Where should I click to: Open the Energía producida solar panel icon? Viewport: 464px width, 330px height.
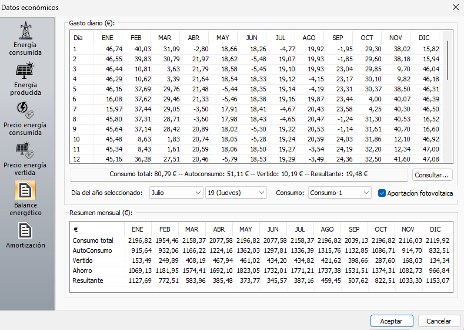[25, 71]
